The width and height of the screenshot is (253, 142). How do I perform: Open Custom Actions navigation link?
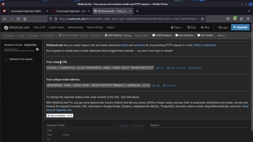pyautogui.click(x=57, y=28)
